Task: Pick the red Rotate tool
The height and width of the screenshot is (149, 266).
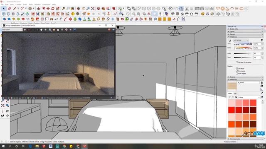Action: click(x=53, y=8)
